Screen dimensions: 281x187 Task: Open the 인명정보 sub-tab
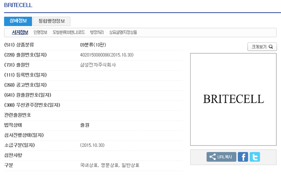(x=40, y=32)
